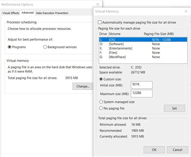The image size is (191, 157).
Task: Select drive E: [Entertainments] row
Action: (143, 48)
